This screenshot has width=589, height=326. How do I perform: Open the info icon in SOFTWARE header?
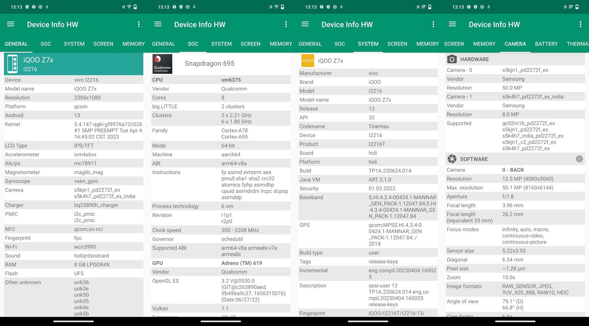(x=579, y=159)
